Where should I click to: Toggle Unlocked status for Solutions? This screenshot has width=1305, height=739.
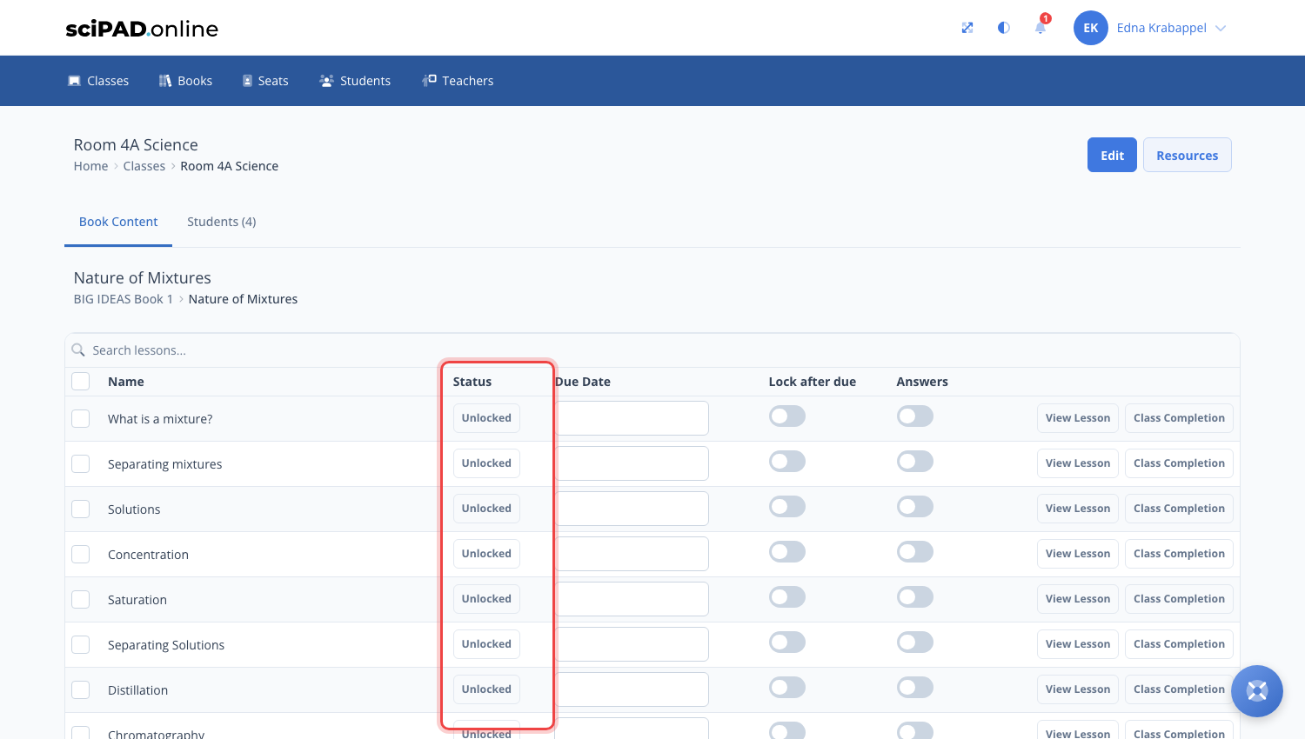tap(486, 509)
